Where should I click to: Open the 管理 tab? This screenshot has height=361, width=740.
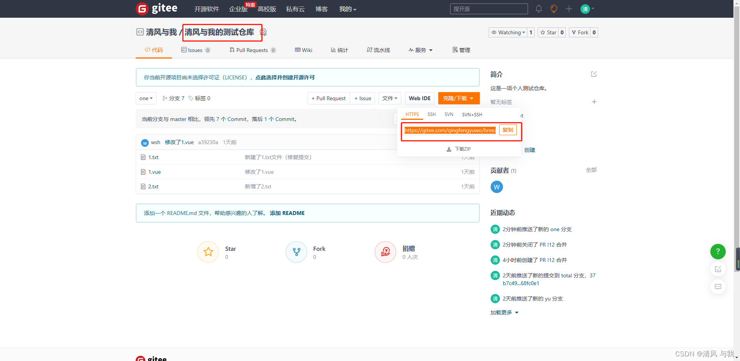click(461, 50)
